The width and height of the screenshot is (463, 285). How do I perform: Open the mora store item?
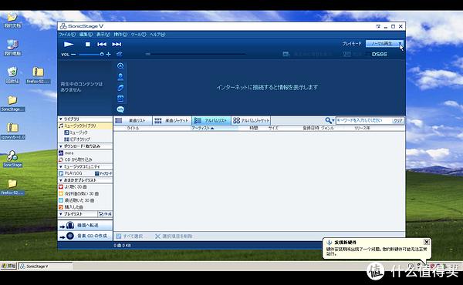(x=66, y=153)
